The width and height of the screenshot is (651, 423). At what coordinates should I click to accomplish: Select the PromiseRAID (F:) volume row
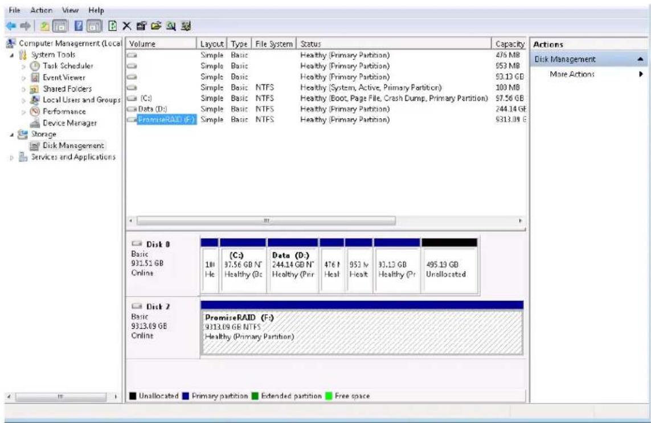[326, 120]
